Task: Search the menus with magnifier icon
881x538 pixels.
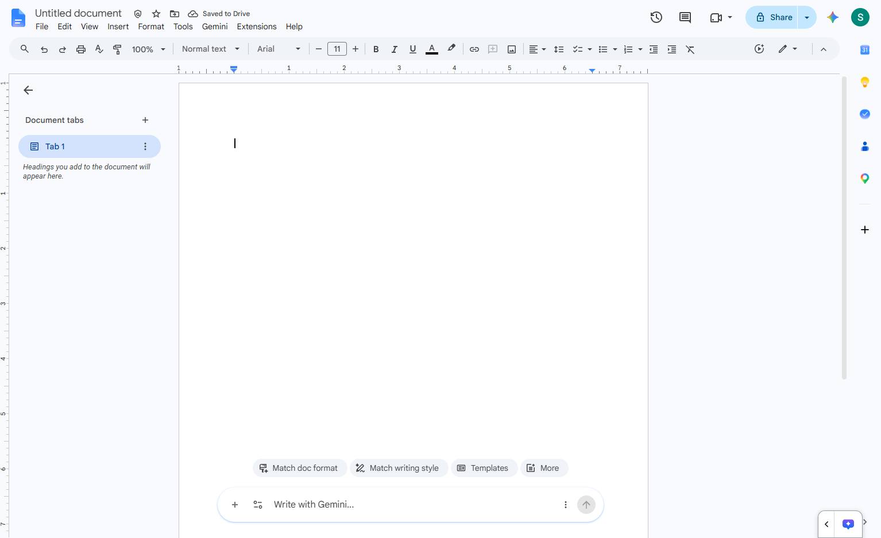Action: pos(25,49)
